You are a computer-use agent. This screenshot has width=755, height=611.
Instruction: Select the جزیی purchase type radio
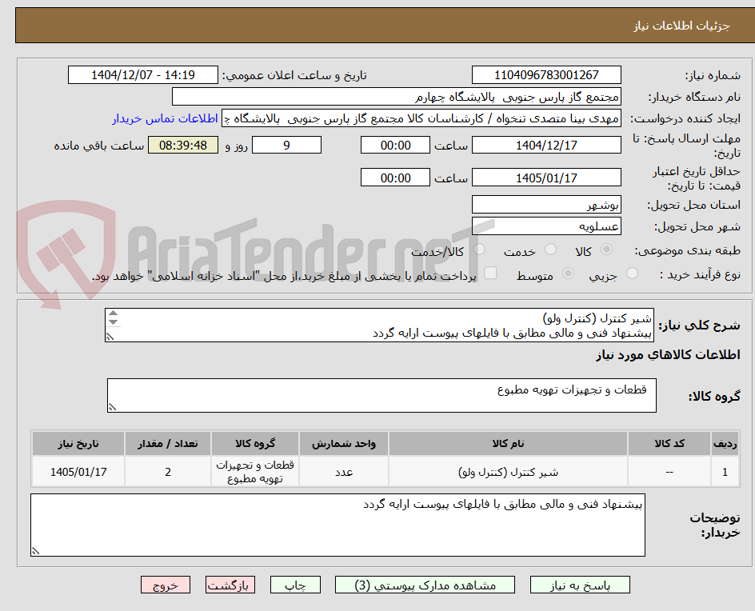pyautogui.click(x=632, y=274)
